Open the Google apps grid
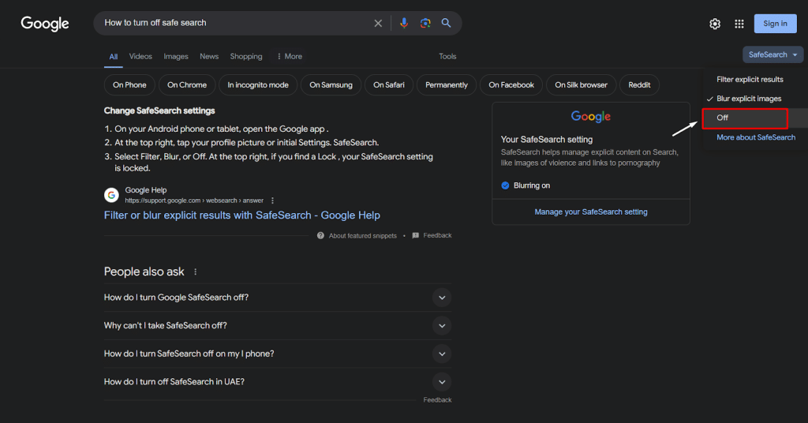The image size is (808, 423). tap(739, 24)
